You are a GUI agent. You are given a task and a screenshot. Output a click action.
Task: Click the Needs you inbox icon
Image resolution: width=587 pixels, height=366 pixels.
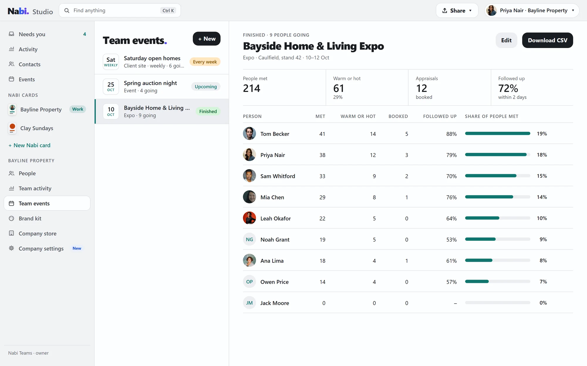pos(11,34)
